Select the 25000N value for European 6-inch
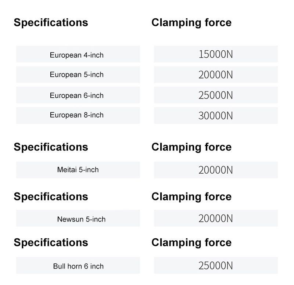Image resolution: width=294 pixels, height=285 pixels. [x=216, y=95]
